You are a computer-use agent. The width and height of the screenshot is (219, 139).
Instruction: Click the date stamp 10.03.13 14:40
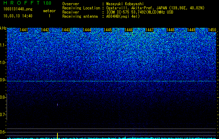click(x=18, y=16)
